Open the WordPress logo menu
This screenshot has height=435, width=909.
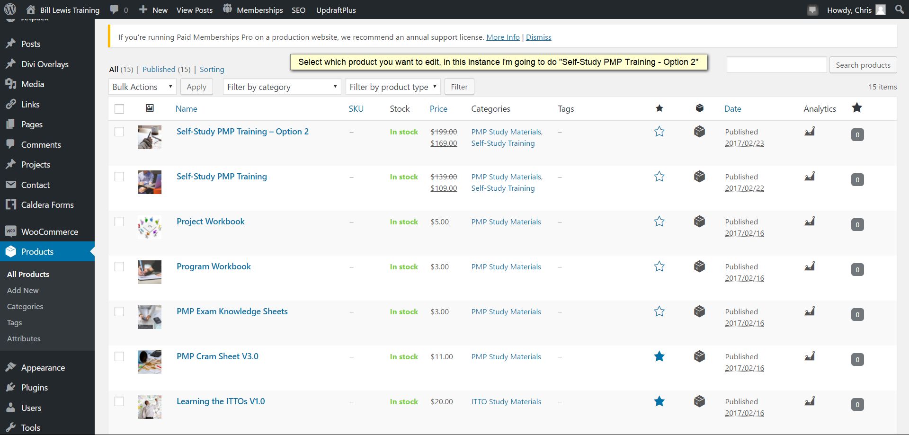(x=10, y=9)
